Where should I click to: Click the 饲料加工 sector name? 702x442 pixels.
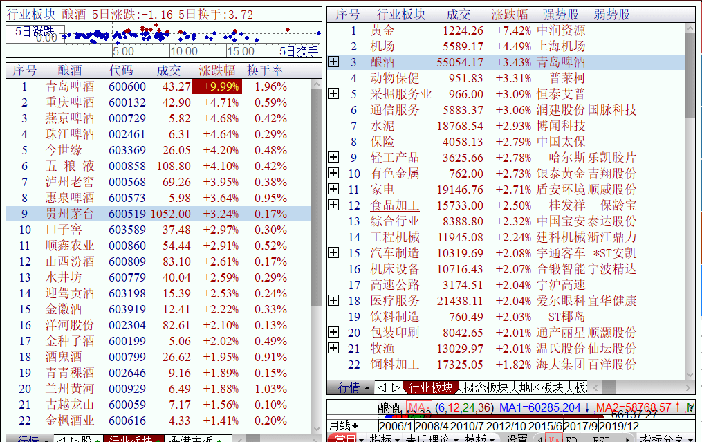tap(394, 364)
